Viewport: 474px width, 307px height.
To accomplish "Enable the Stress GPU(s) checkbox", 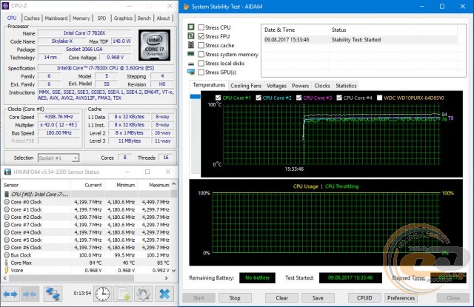I will click(201, 72).
